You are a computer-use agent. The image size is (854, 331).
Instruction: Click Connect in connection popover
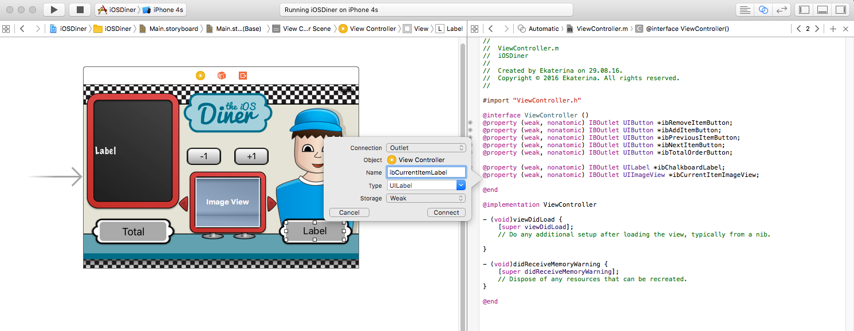point(446,212)
